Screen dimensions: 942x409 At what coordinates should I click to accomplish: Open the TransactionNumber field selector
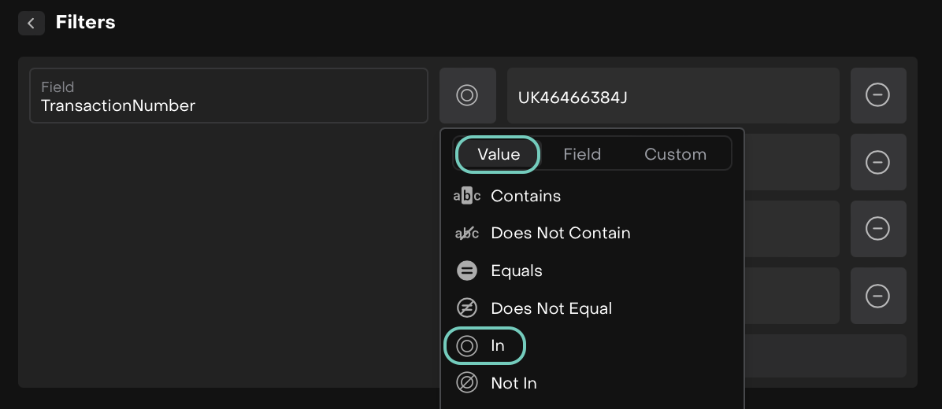point(228,96)
